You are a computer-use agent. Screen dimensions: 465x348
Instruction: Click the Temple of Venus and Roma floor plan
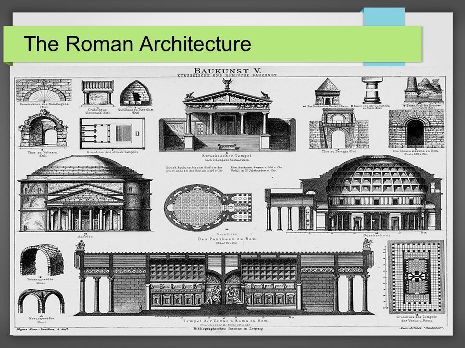[416, 277]
